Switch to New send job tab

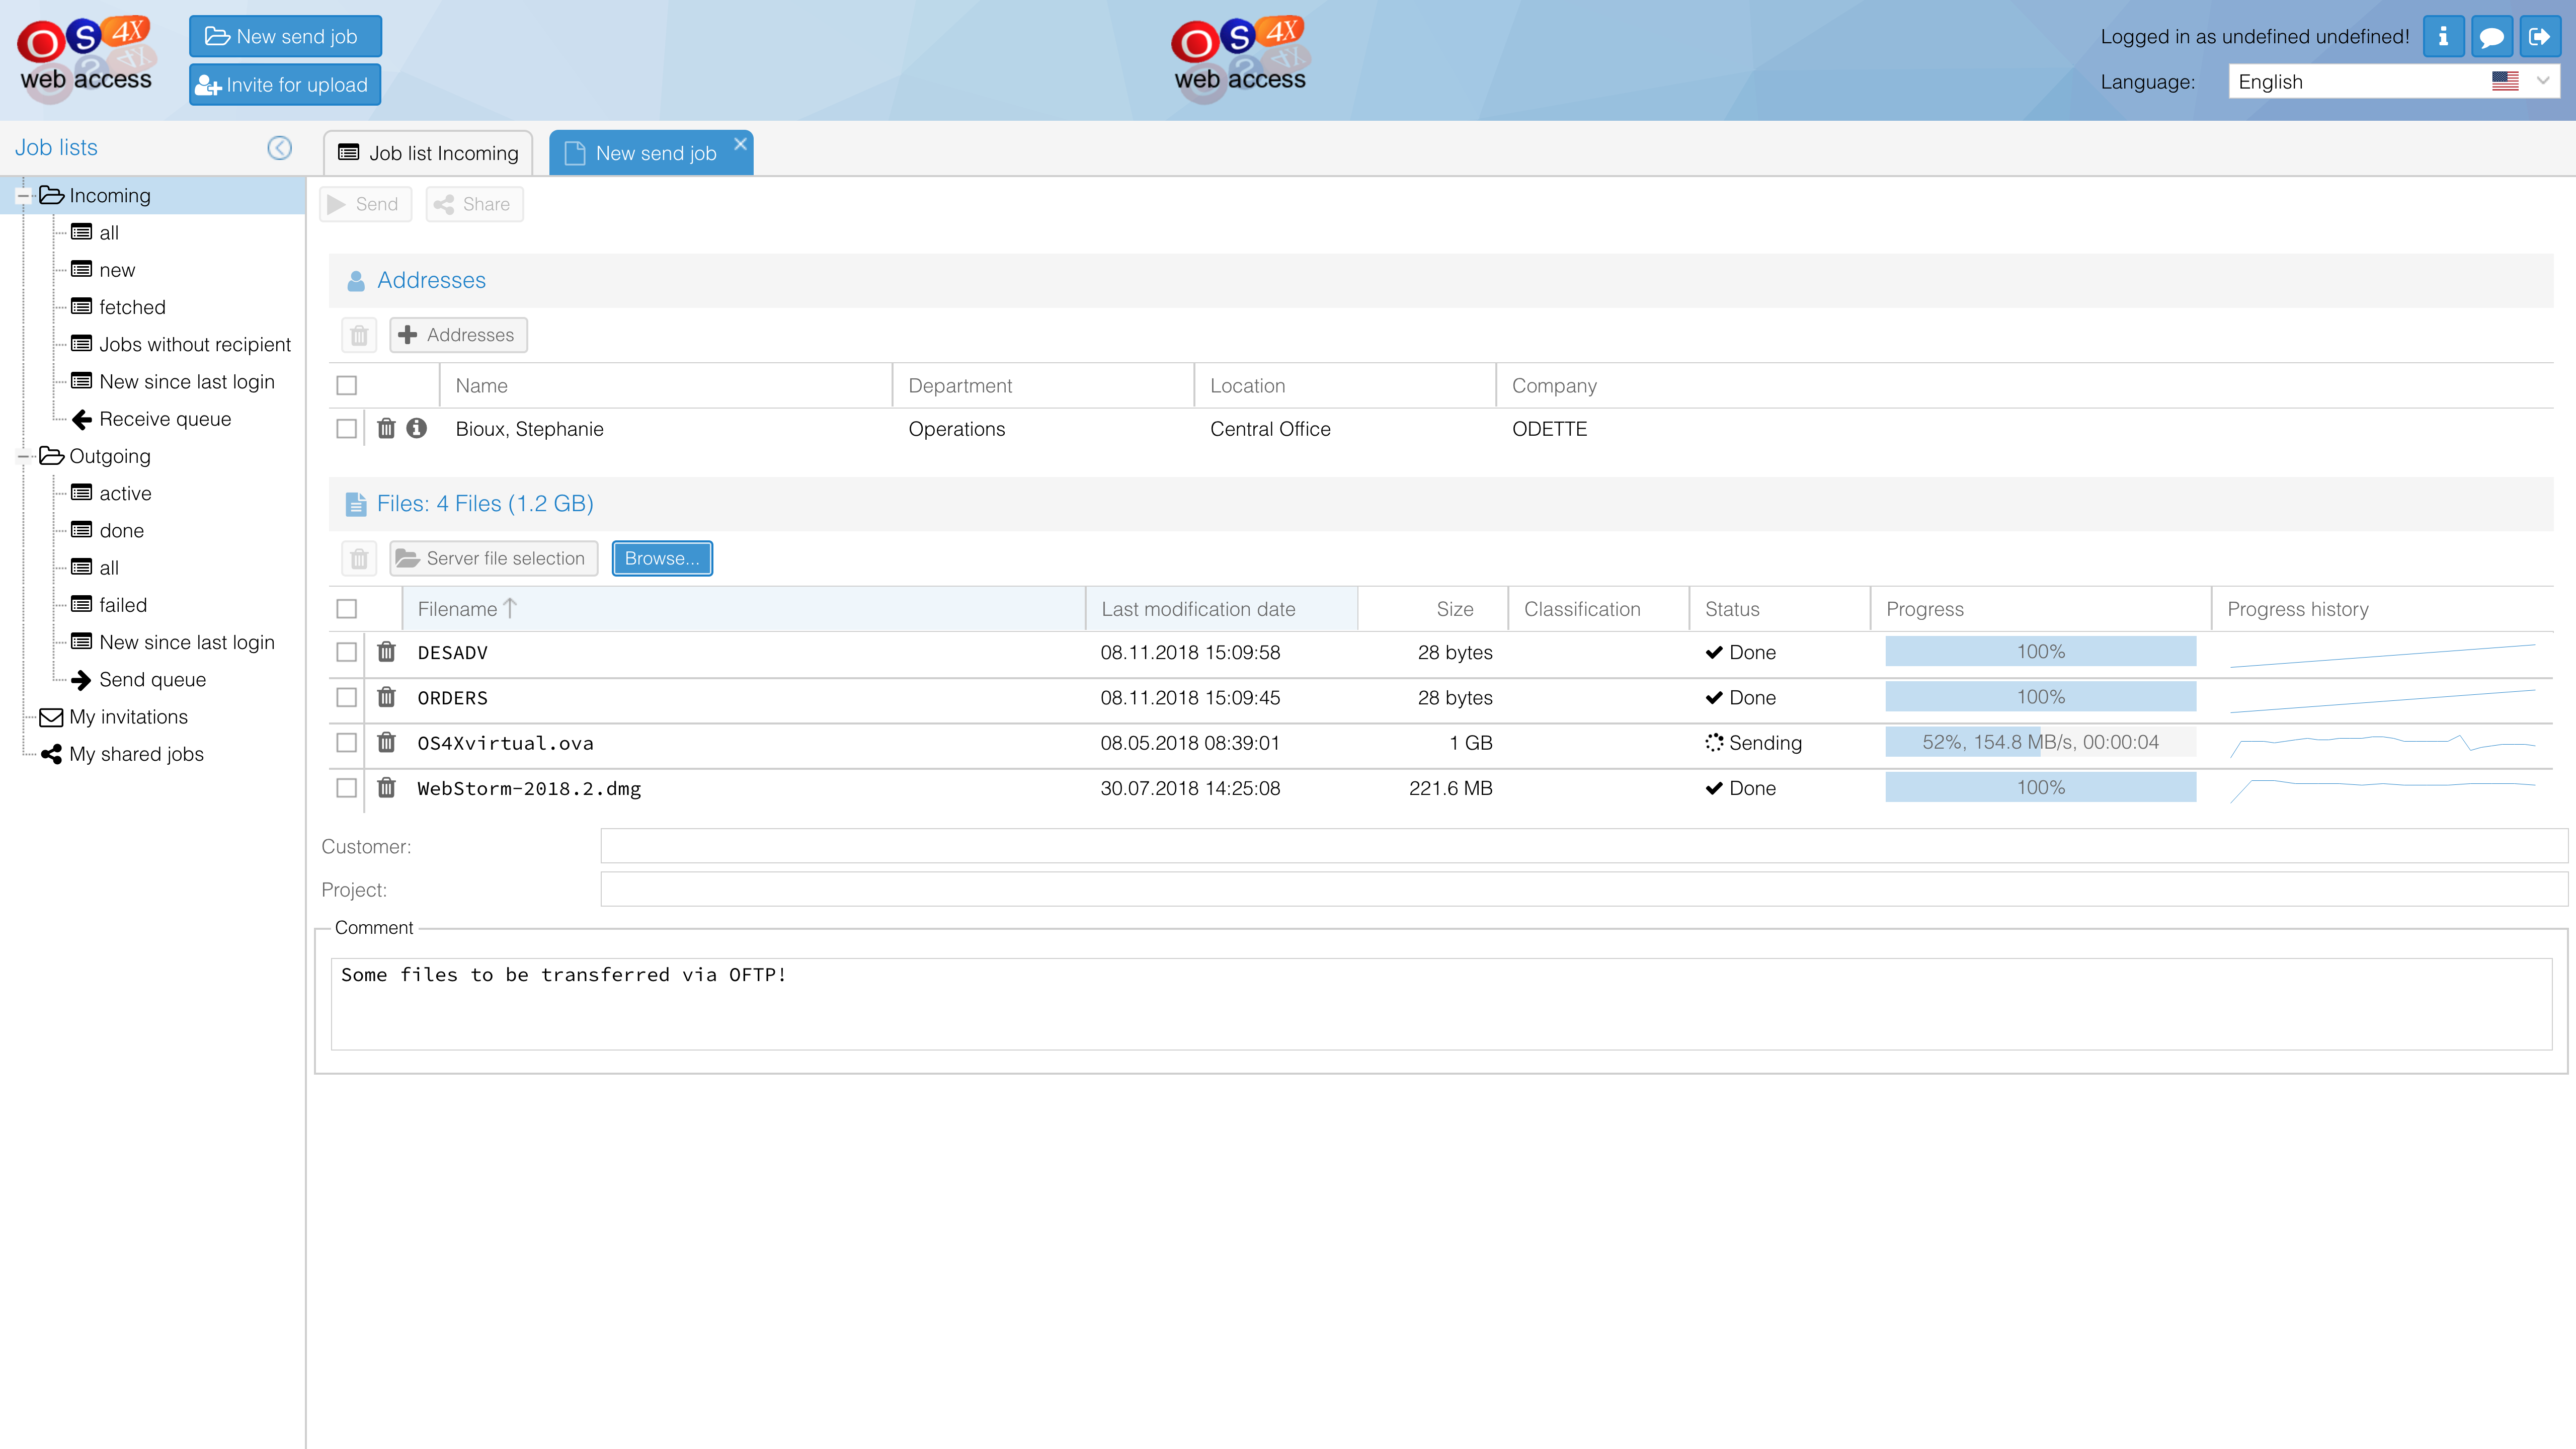point(650,153)
